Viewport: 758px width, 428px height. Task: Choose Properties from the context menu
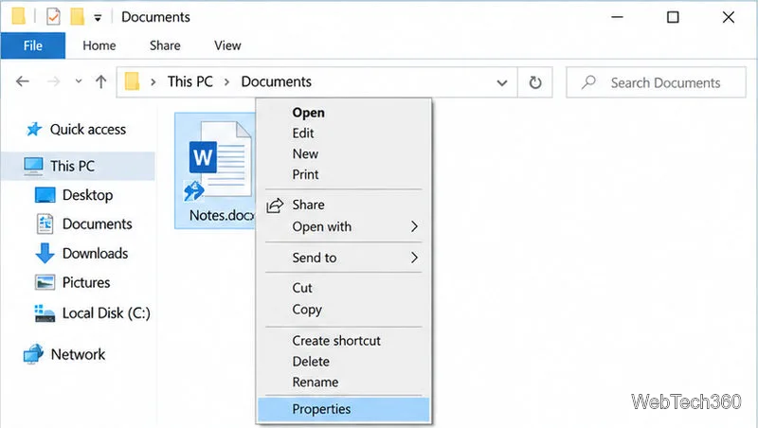[x=344, y=409]
